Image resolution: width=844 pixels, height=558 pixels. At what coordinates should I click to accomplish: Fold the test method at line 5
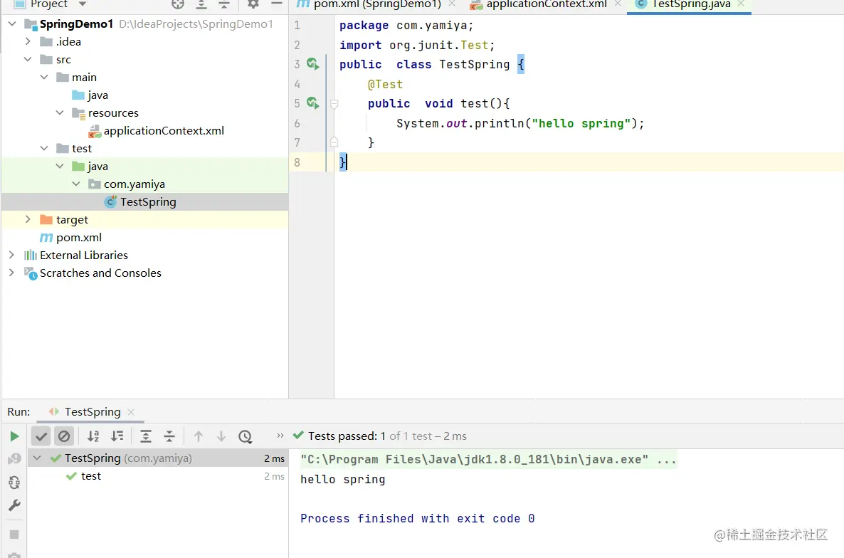[x=334, y=104]
